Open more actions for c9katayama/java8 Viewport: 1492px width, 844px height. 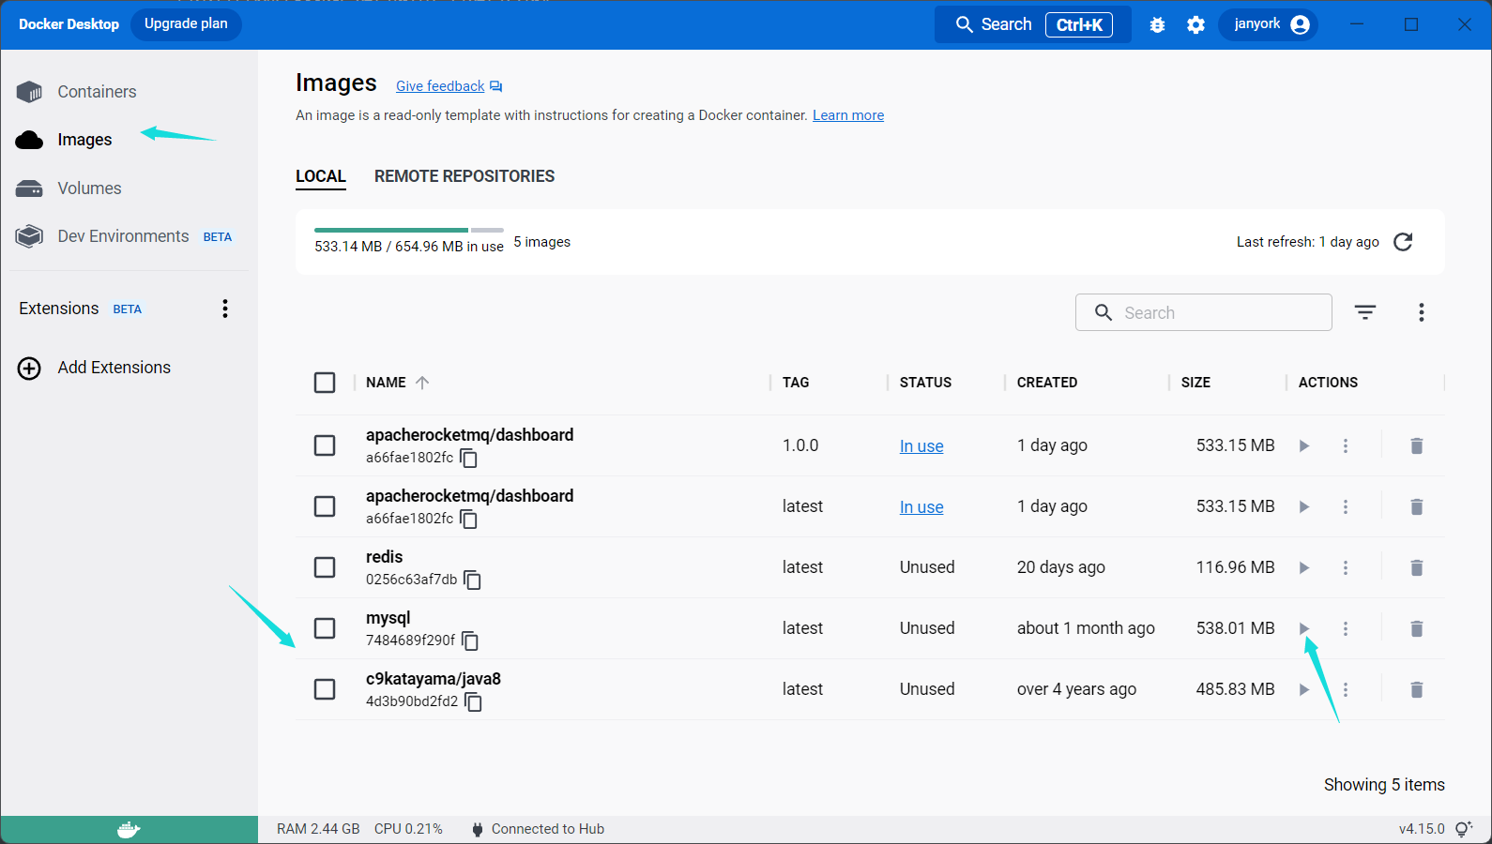point(1346,690)
